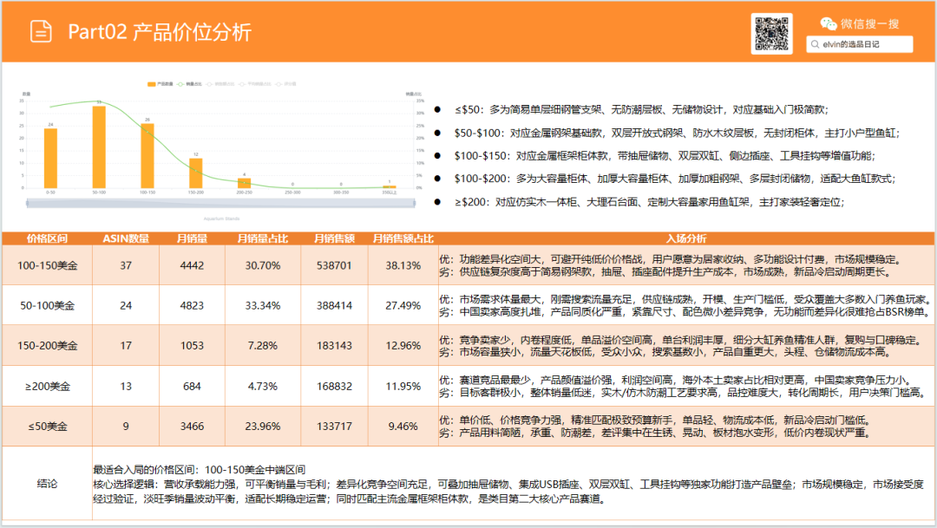Click the left handle of chart zoom slider
The image size is (937, 528).
coord(27,204)
